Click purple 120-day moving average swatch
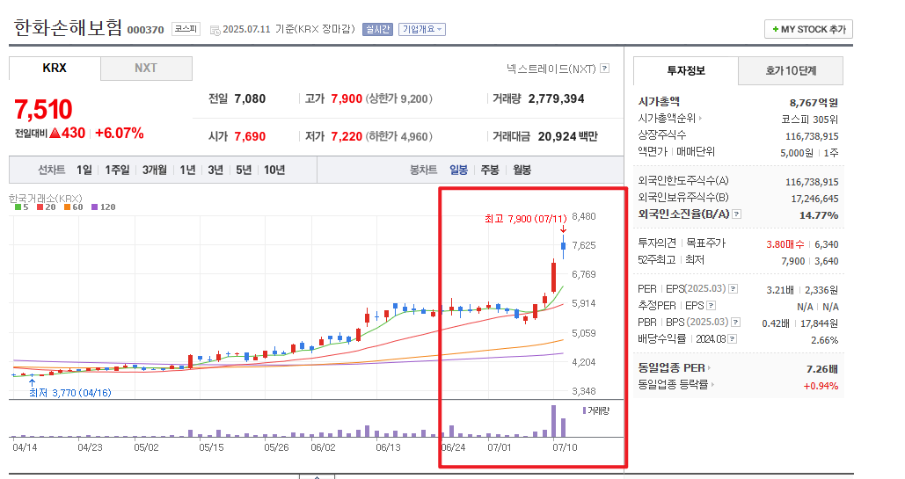The width and height of the screenshot is (905, 479). point(94,207)
